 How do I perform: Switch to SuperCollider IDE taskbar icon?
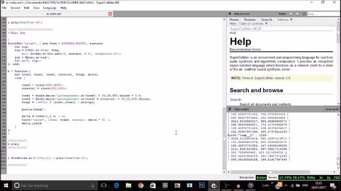214,186
